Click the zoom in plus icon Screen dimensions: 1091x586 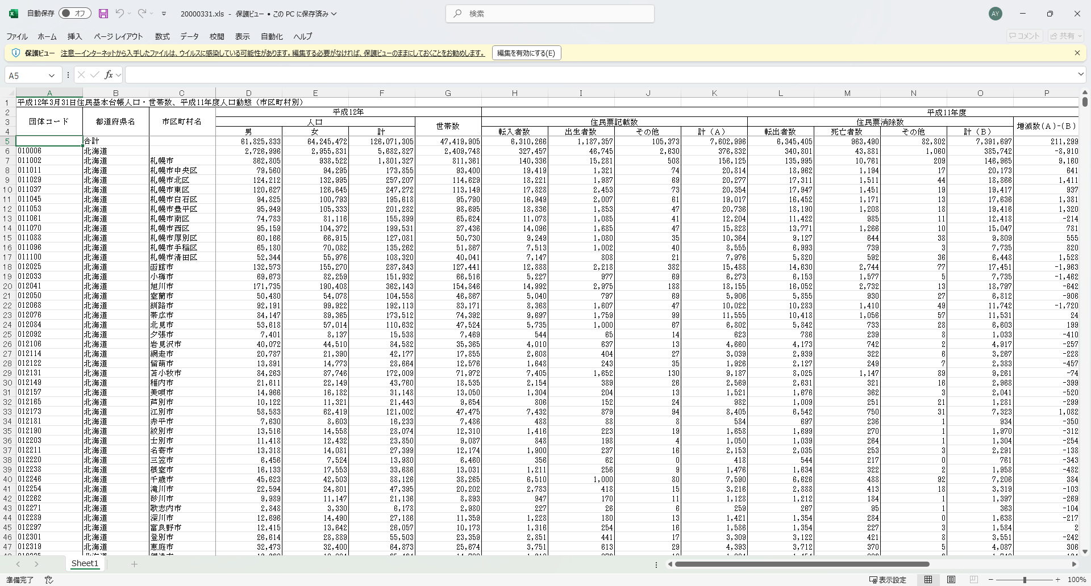[1057, 580]
